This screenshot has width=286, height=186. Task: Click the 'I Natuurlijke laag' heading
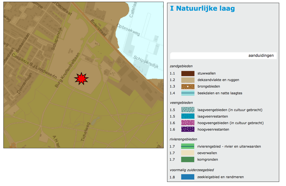coord(202,8)
